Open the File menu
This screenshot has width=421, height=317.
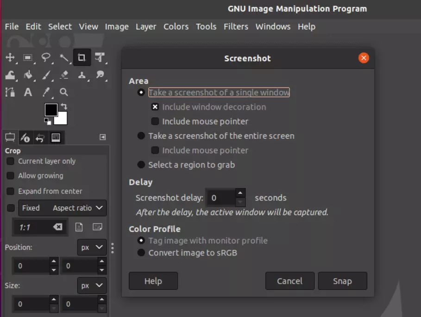pyautogui.click(x=12, y=26)
